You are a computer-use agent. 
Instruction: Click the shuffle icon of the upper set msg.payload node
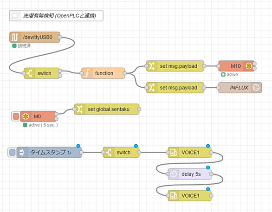coord(152,66)
